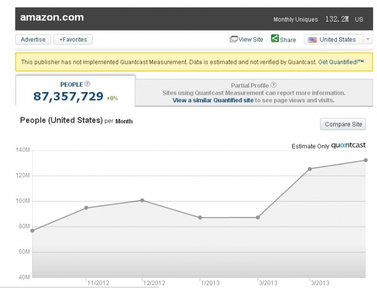Select the 12/2012 data point on chart
Image resolution: width=377 pixels, height=288 pixels.
tap(142, 200)
